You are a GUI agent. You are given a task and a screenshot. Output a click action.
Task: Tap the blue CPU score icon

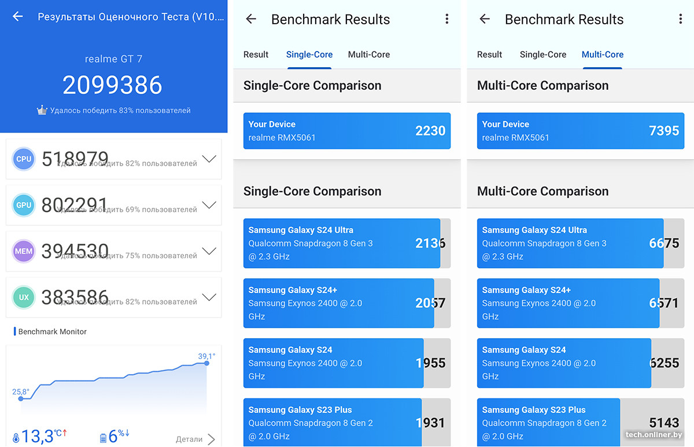[24, 159]
